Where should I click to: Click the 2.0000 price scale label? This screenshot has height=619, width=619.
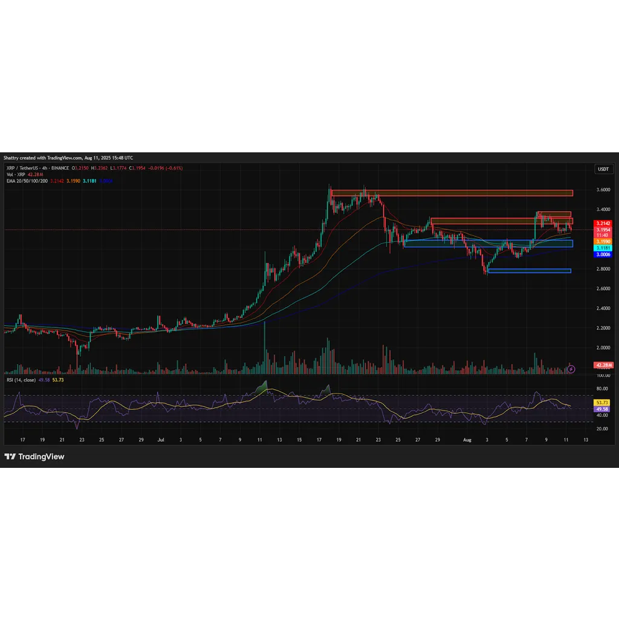point(603,348)
